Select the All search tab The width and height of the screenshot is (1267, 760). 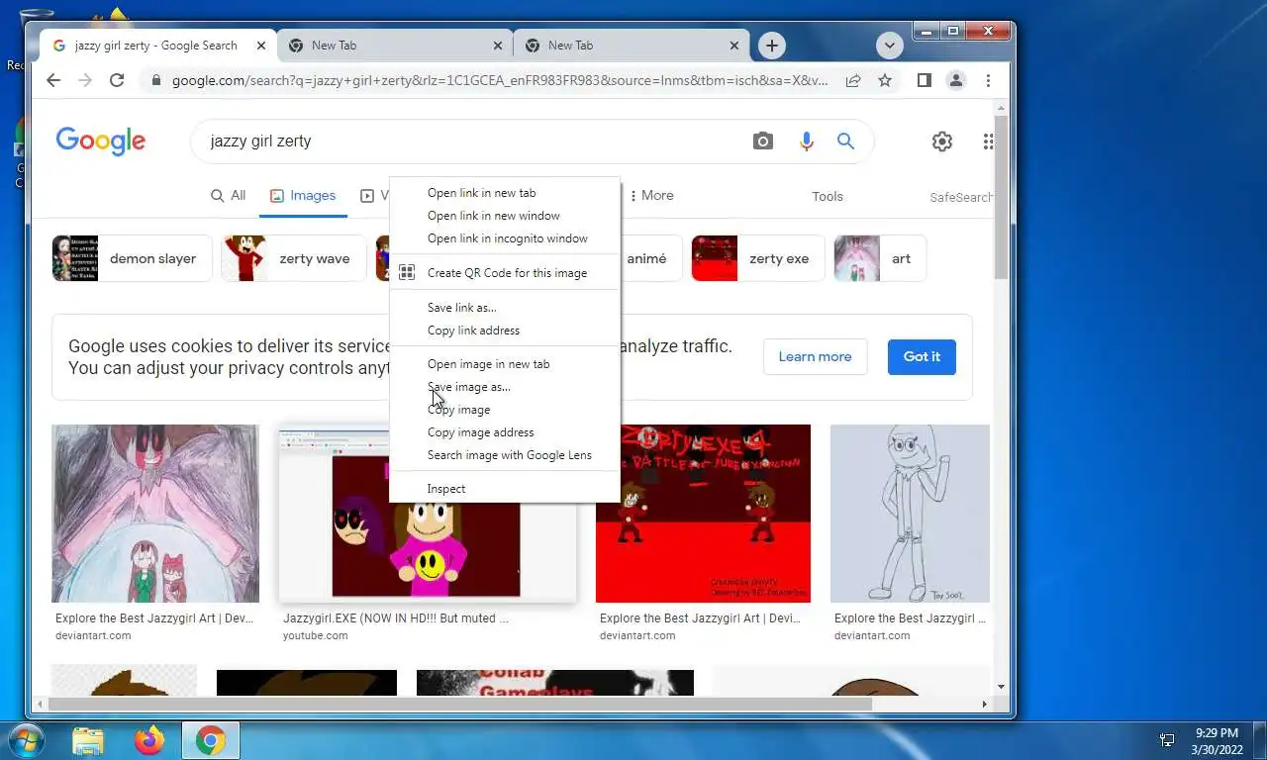(x=228, y=195)
